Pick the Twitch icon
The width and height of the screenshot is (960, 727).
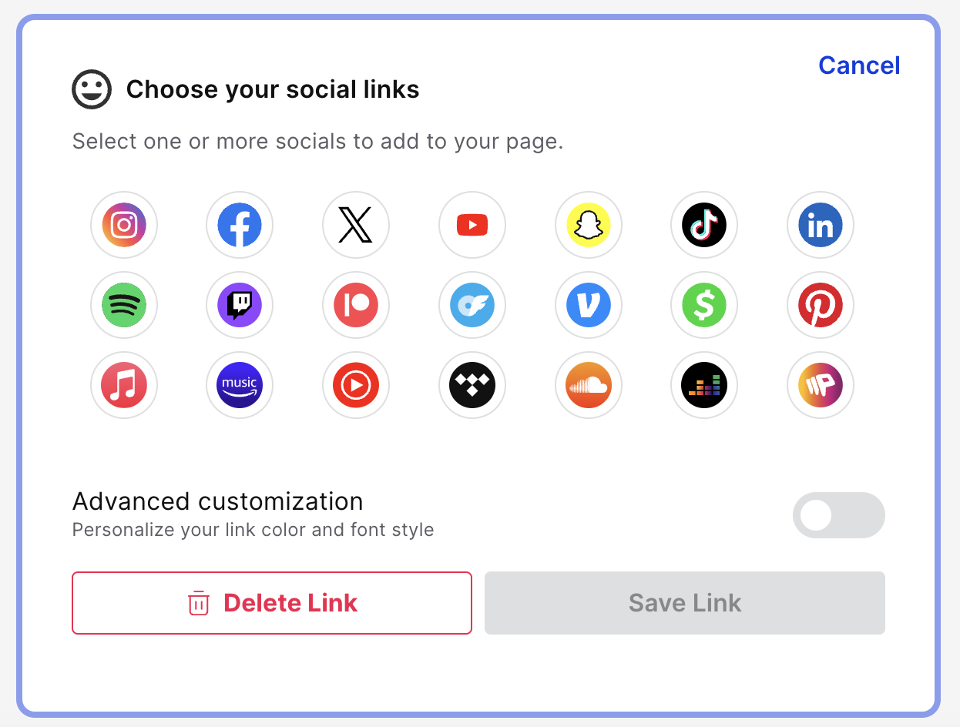(x=240, y=305)
